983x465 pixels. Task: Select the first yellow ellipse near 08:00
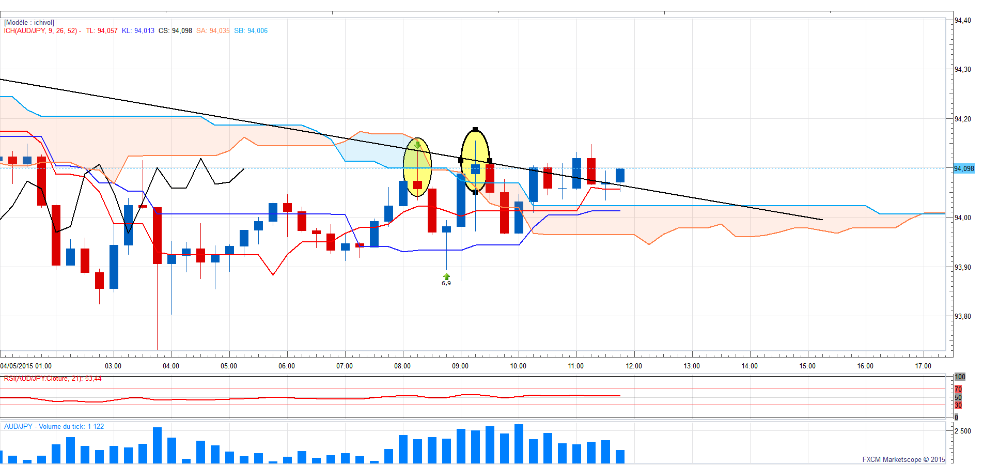[417, 167]
